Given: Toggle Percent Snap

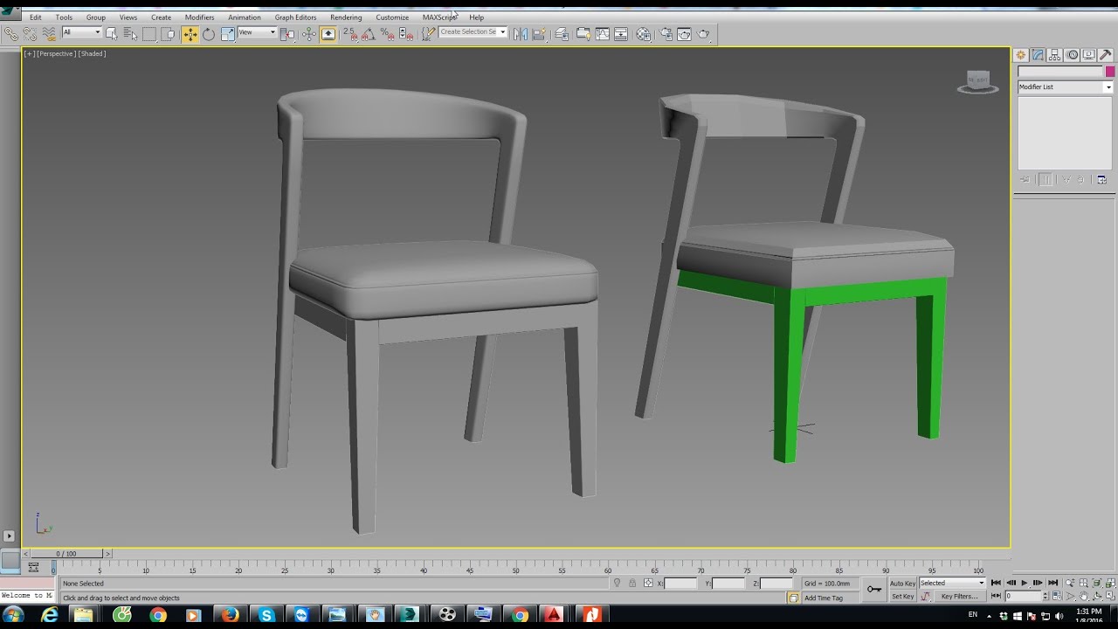Looking at the screenshot, I should tap(388, 34).
